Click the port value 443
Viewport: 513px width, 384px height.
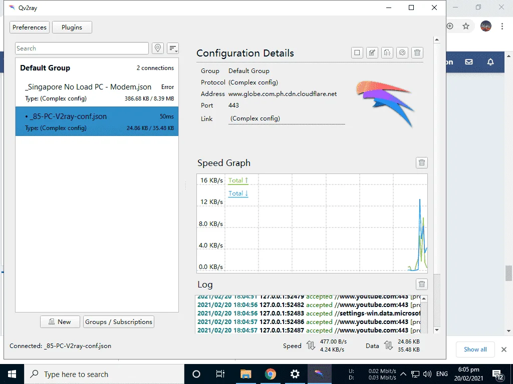(x=233, y=105)
